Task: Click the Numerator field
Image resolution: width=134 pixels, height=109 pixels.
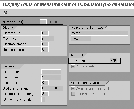Action: (x=51, y=72)
